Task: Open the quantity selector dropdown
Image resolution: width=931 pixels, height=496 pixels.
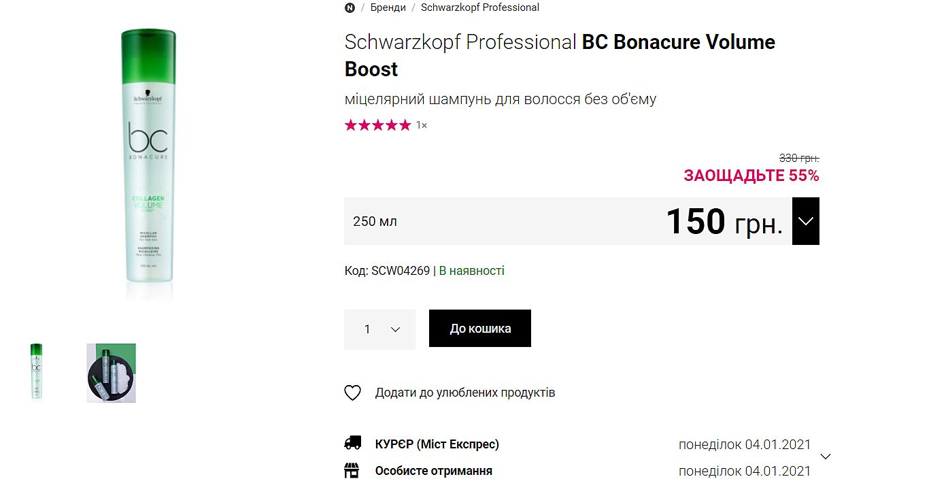Action: [x=379, y=329]
